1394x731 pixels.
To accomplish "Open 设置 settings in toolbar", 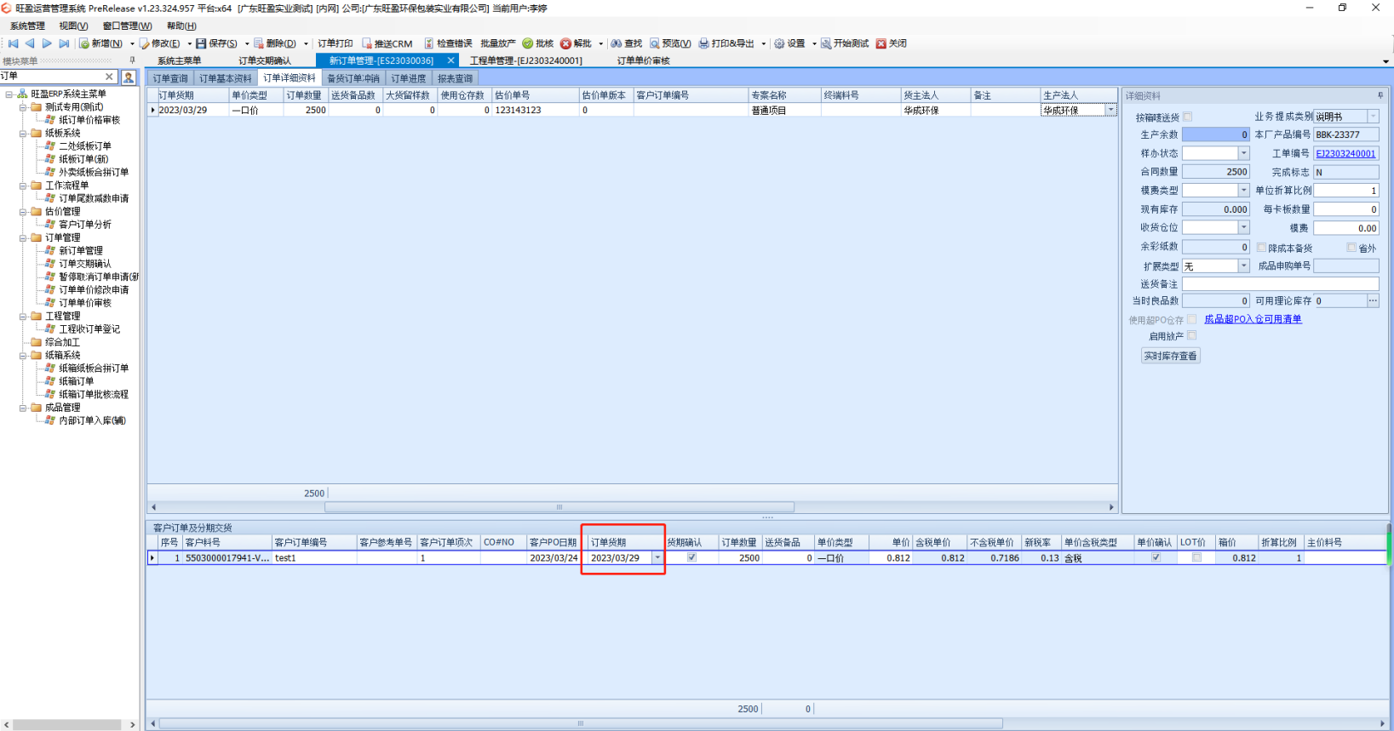I will coord(789,43).
